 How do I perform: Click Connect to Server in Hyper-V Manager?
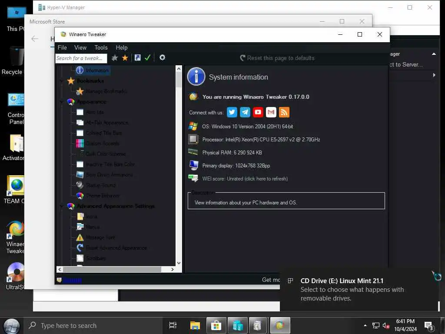pos(406,64)
